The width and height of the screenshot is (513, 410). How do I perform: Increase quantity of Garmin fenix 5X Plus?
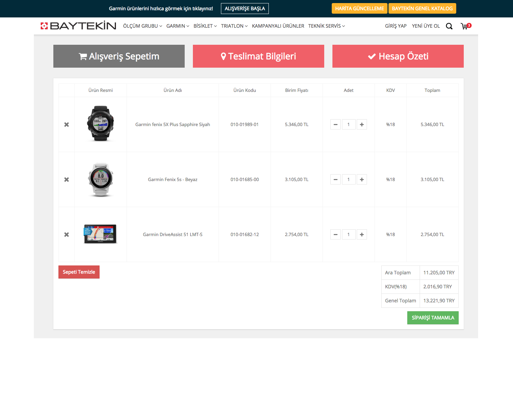[x=362, y=124]
